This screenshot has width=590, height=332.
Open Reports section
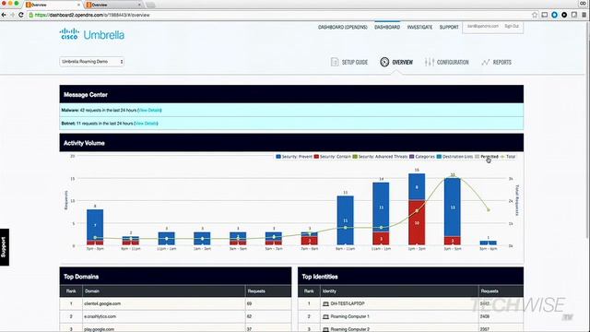click(x=496, y=62)
